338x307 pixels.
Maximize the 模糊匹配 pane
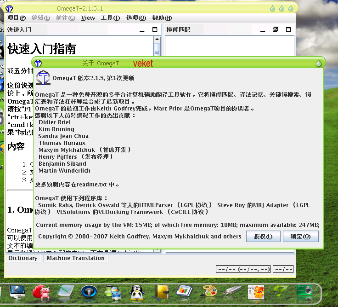click(288, 29)
